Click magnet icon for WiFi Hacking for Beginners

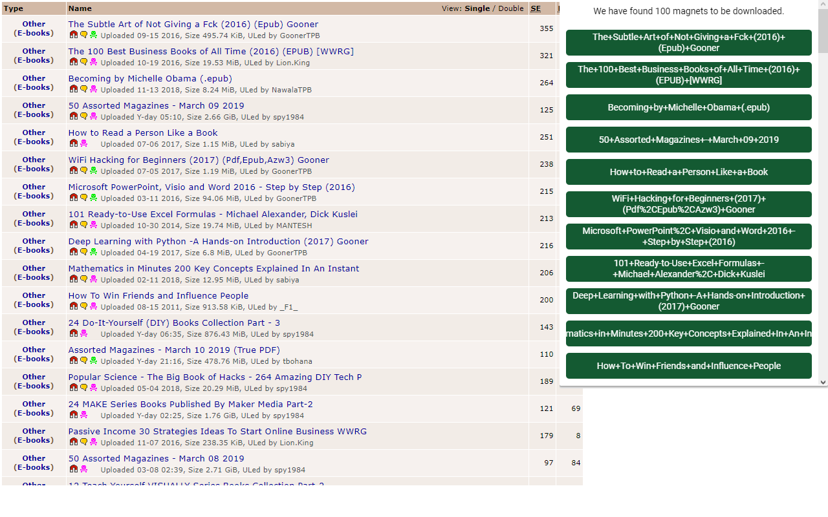[74, 171]
